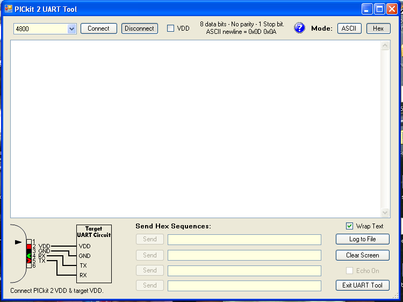Switch display mode to Hex

click(x=378, y=28)
